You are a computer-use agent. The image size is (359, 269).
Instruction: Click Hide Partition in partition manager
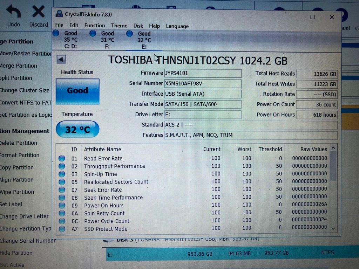point(16,253)
